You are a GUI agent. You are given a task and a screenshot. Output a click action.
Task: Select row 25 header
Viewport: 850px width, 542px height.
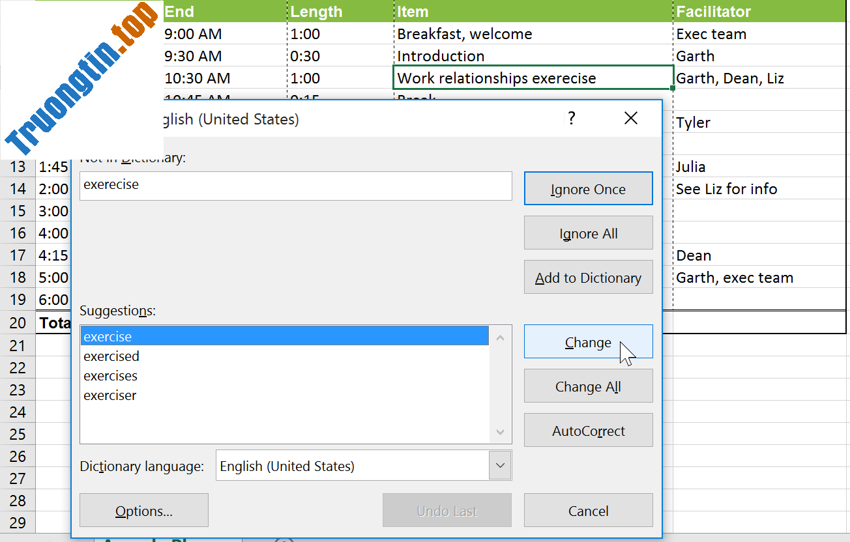coord(18,434)
